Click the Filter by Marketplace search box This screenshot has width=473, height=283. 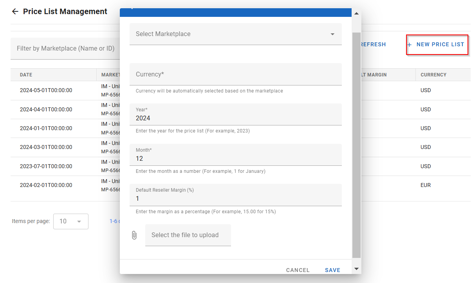[x=65, y=49]
